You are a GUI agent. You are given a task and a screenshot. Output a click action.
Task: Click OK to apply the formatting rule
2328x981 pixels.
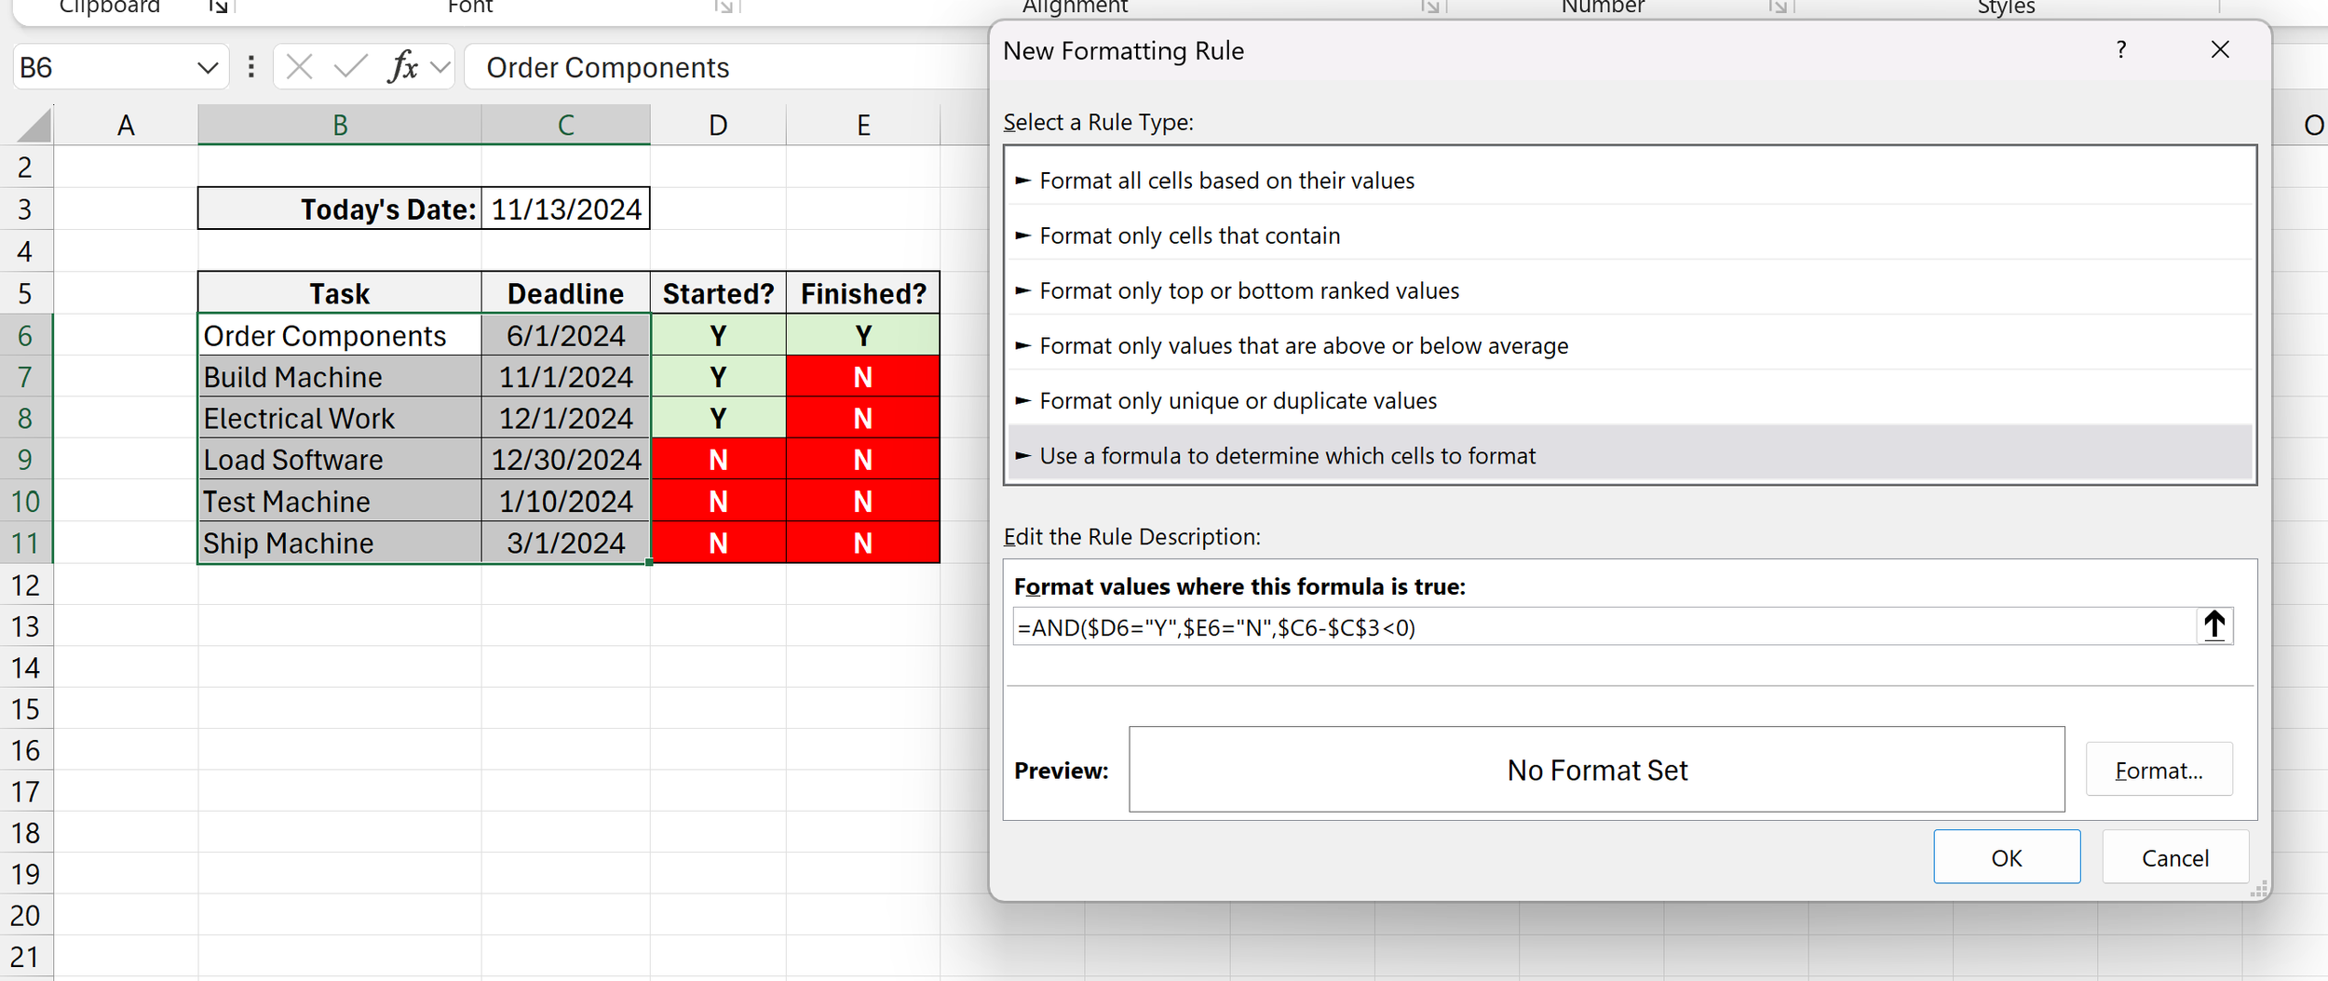2007,857
